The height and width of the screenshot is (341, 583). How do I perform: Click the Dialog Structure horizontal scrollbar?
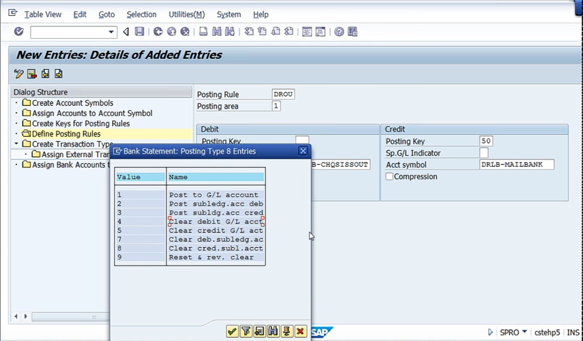tap(70, 317)
